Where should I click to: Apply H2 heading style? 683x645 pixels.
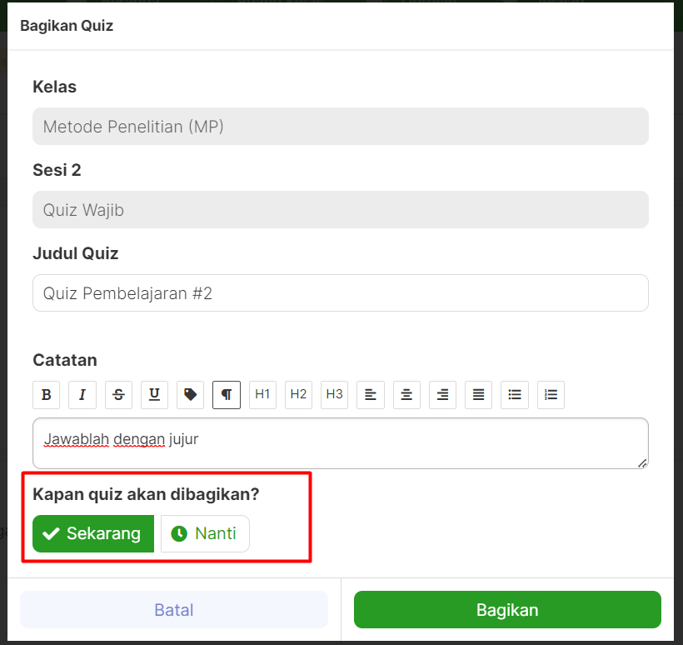pyautogui.click(x=298, y=395)
